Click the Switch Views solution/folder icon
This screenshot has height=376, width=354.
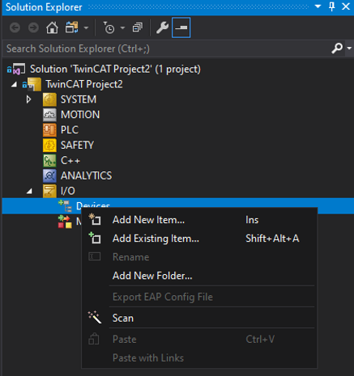(72, 27)
